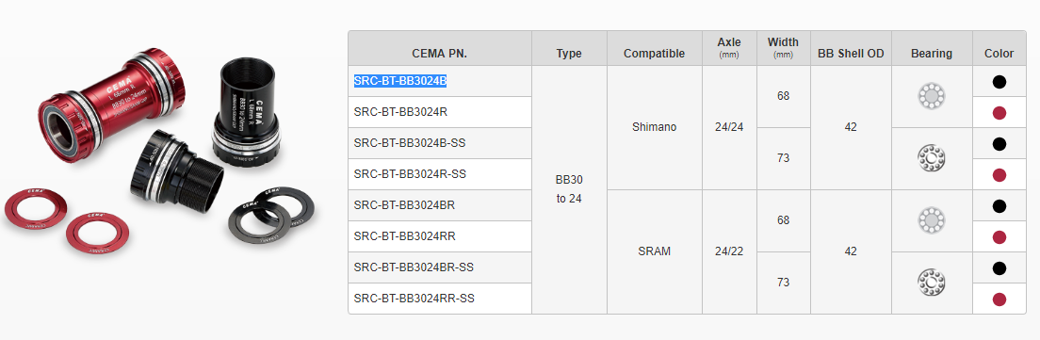Click highlighted part number SRC-BT-BB3024B
The height and width of the screenshot is (340, 1040).
(400, 81)
